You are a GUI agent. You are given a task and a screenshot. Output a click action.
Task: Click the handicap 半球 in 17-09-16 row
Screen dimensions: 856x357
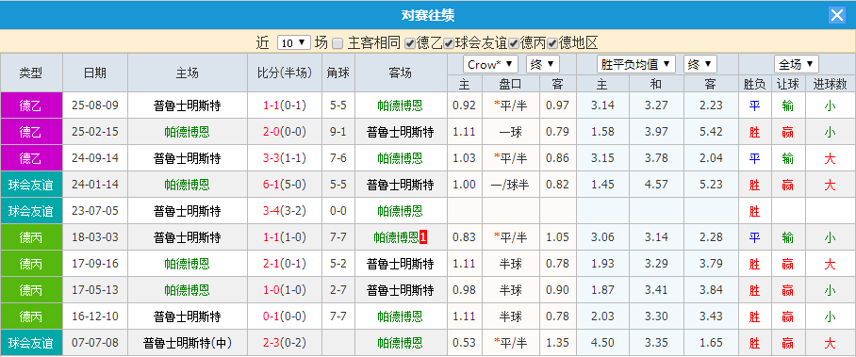[510, 264]
